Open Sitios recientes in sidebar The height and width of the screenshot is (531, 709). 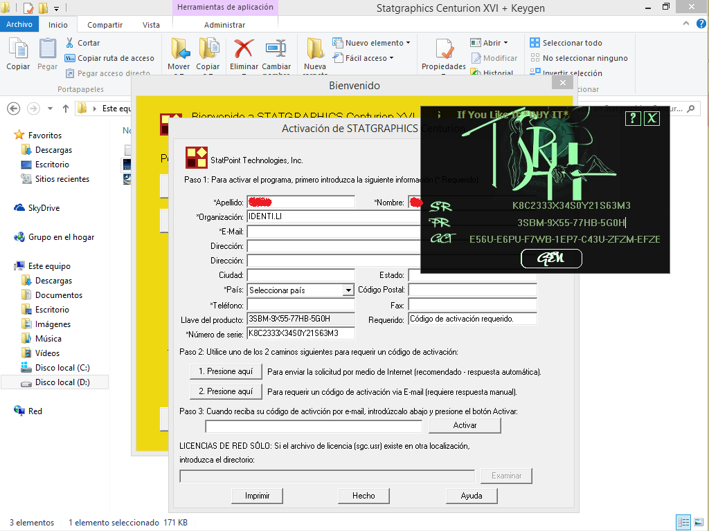[55, 179]
